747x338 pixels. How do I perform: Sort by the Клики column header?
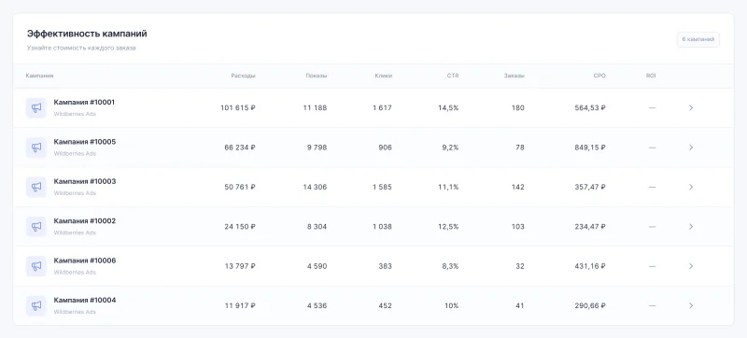(384, 76)
